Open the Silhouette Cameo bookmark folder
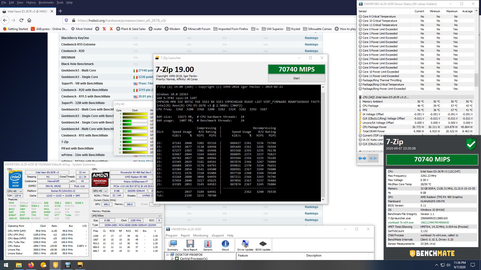 (x=317, y=29)
